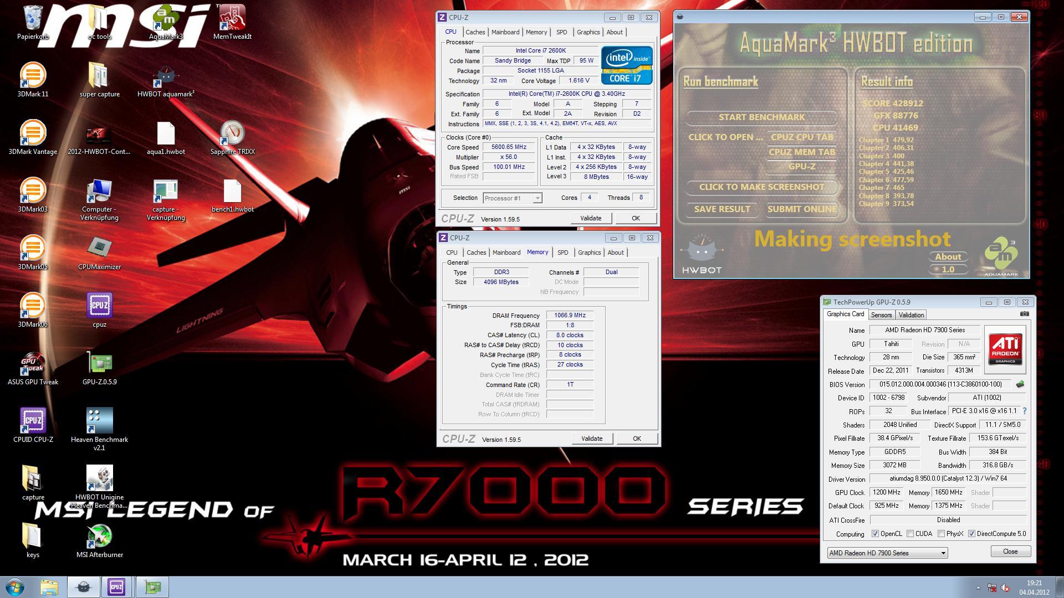This screenshot has width=1064, height=598.
Task: Click the GPU-Z button in AquaMark
Action: (x=802, y=167)
